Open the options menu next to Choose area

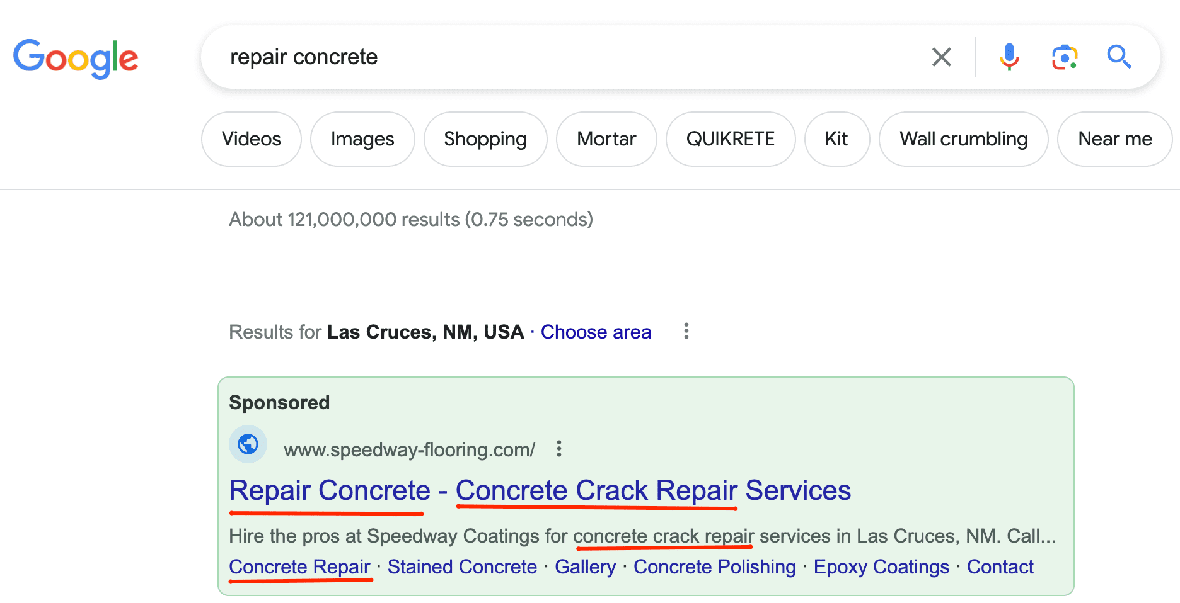tap(686, 331)
